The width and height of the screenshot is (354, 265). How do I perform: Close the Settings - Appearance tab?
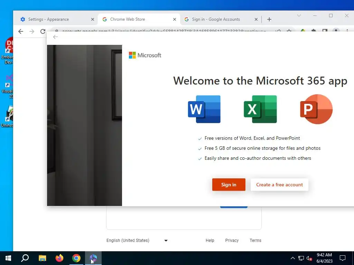[93, 19]
